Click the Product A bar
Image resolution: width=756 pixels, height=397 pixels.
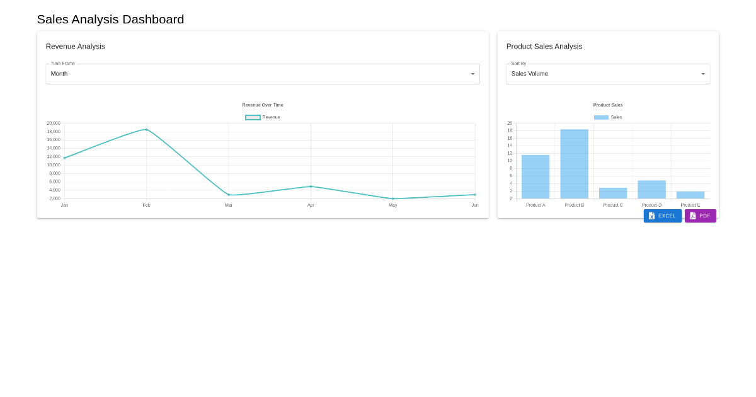tap(535, 177)
